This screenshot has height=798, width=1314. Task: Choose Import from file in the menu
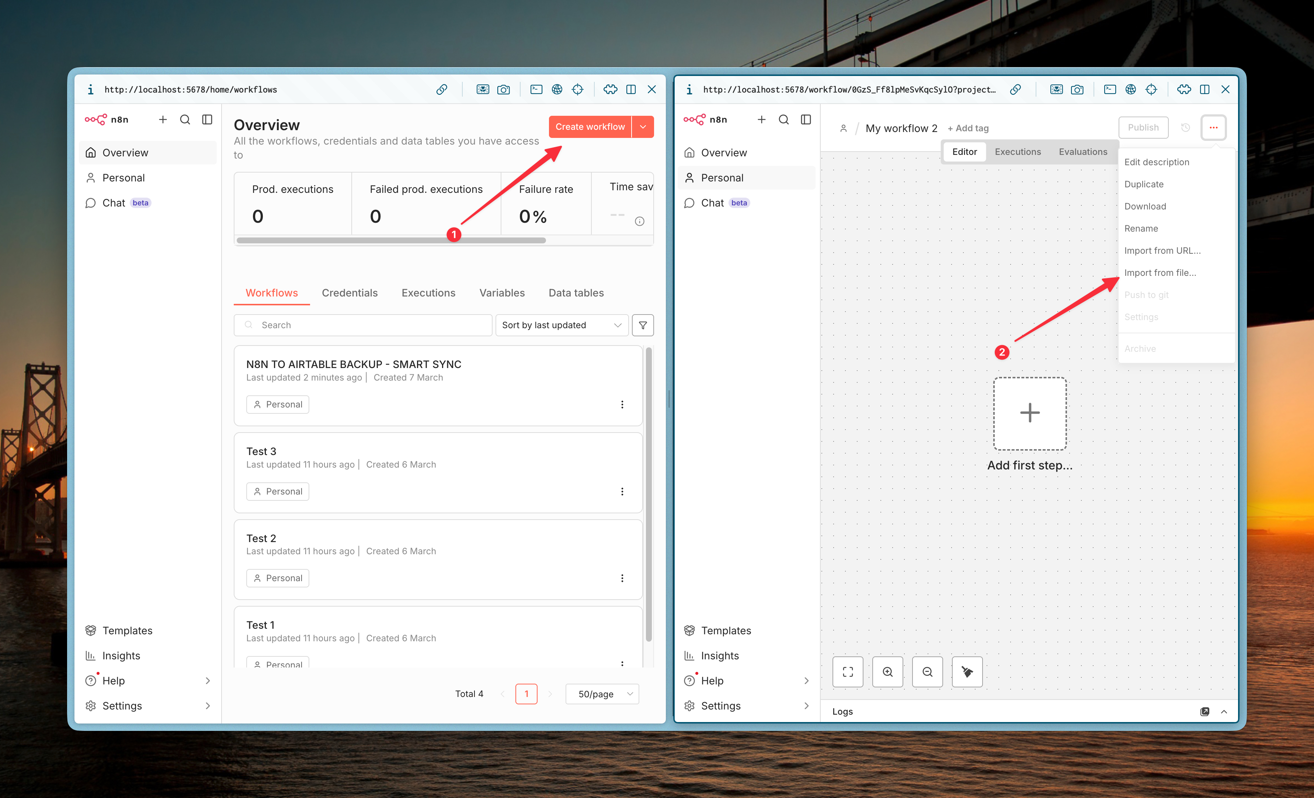click(1161, 273)
